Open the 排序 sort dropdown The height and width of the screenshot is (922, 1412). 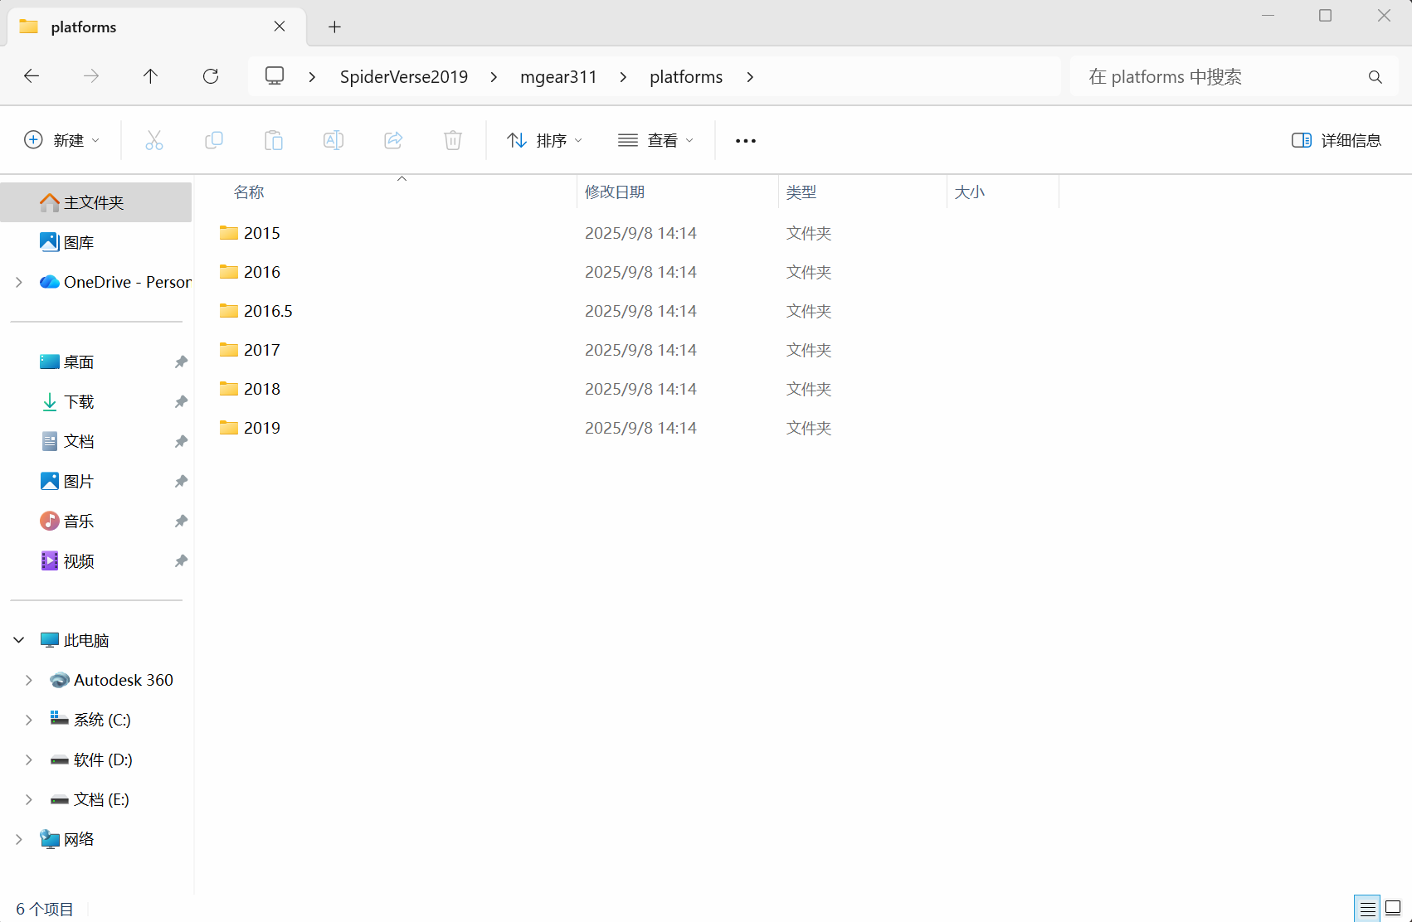544,140
